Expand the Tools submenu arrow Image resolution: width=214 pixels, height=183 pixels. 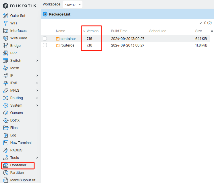37,158
